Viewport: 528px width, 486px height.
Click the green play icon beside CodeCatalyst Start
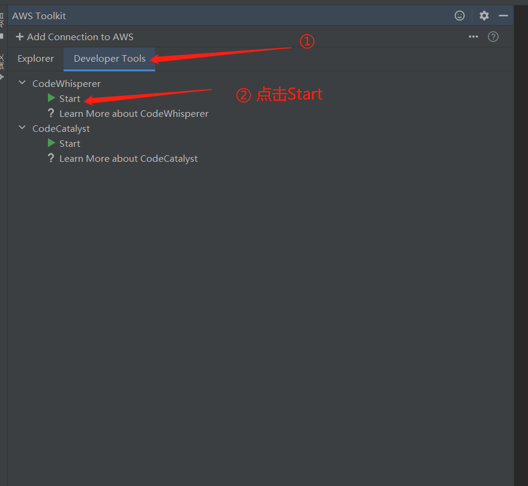51,143
